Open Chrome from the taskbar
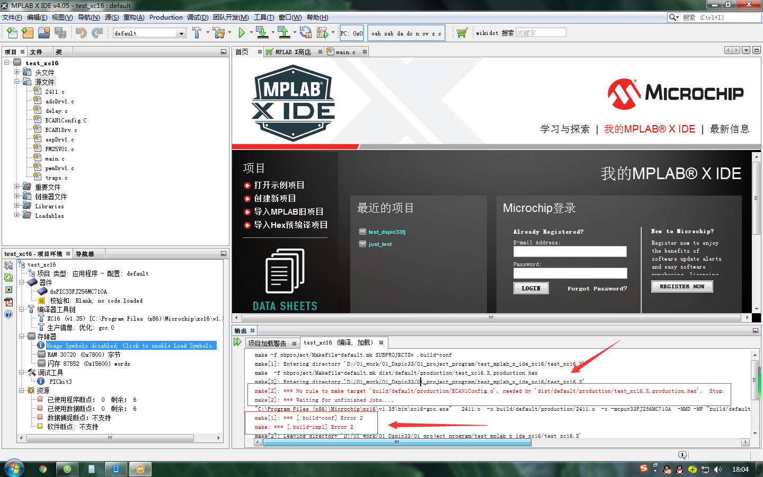This screenshot has height=477, width=763. pos(43,469)
